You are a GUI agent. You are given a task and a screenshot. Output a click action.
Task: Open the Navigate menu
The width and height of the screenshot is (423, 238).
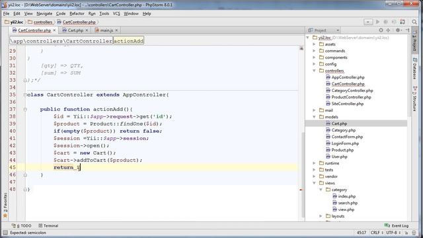coord(44,13)
